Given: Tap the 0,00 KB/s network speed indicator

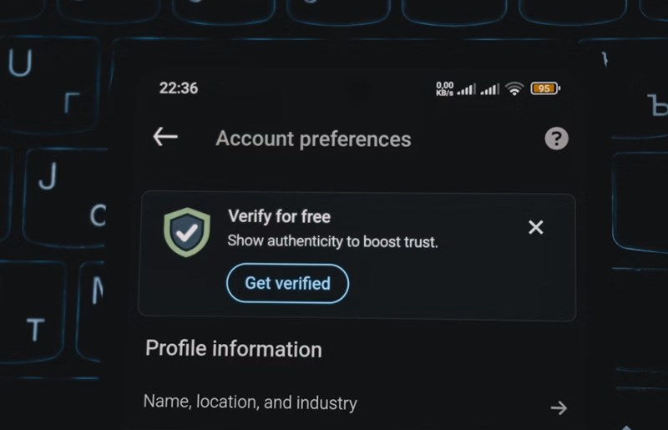Looking at the screenshot, I should pos(444,89).
